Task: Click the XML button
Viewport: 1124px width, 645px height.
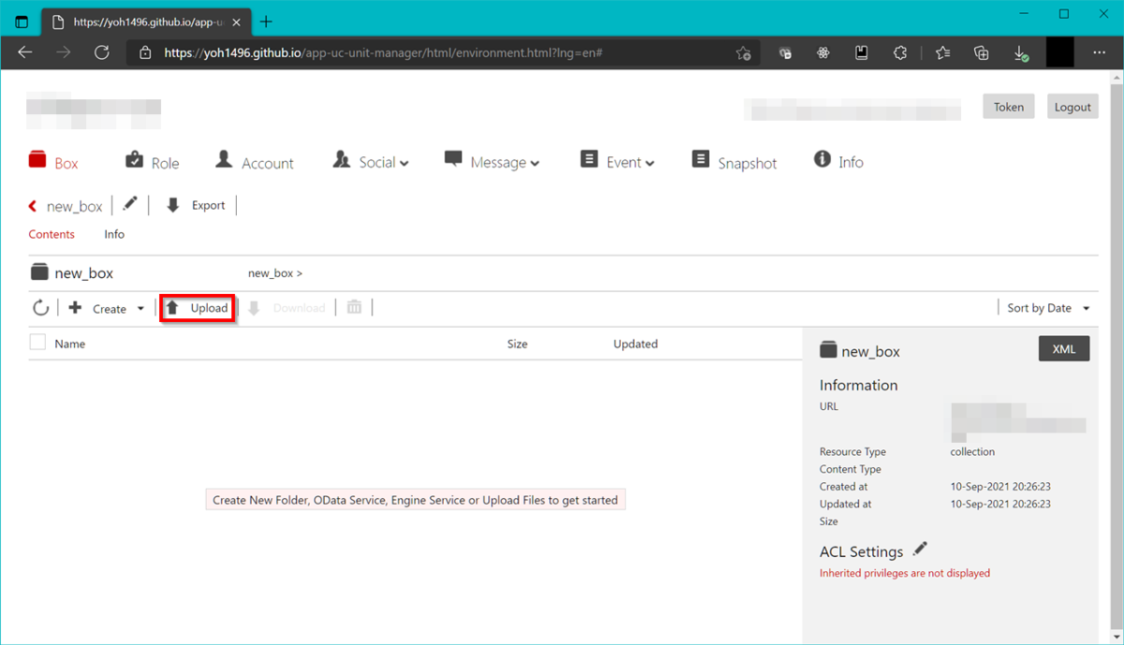Action: [1064, 349]
